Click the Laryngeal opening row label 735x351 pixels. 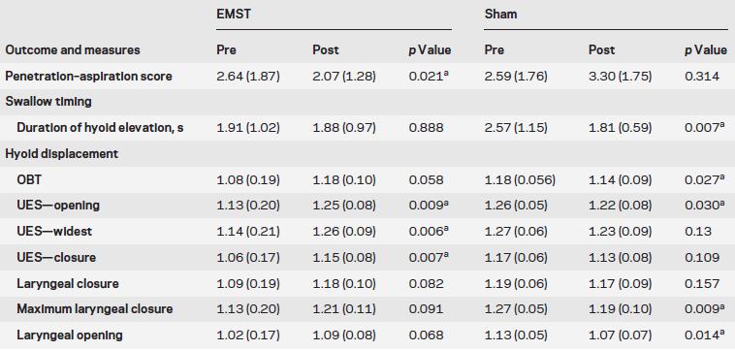click(x=70, y=335)
